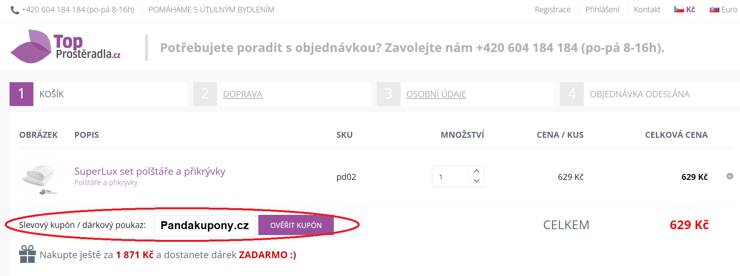This screenshot has height=276, width=740.
Task: Open SuperLux set polštáře a přikrývky product
Action: 149,171
